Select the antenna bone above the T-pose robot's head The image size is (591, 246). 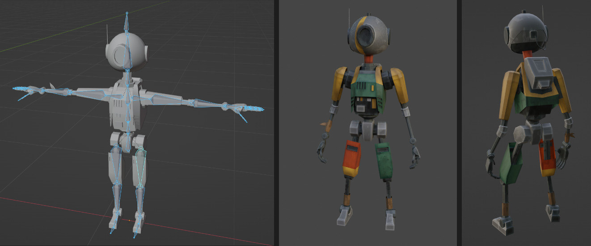127,22
